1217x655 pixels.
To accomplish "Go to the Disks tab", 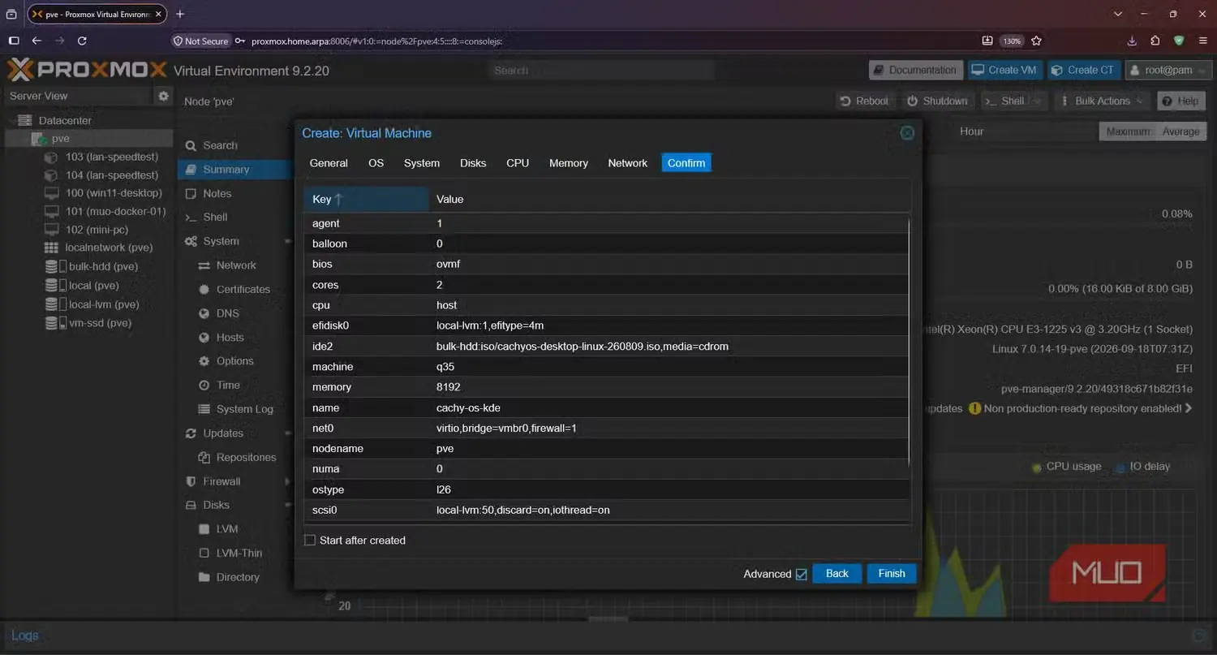I will pyautogui.click(x=473, y=163).
